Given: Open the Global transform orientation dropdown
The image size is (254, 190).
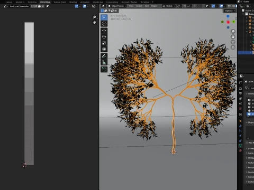Looking at the screenshot, I should pyautogui.click(x=169, y=6).
